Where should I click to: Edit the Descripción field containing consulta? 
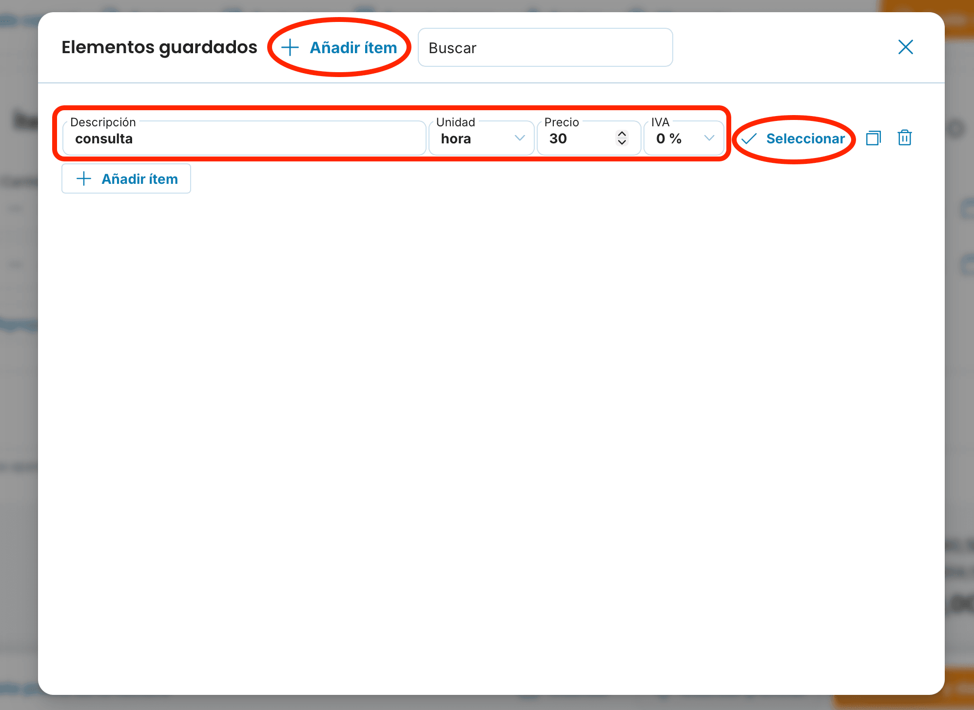point(244,138)
